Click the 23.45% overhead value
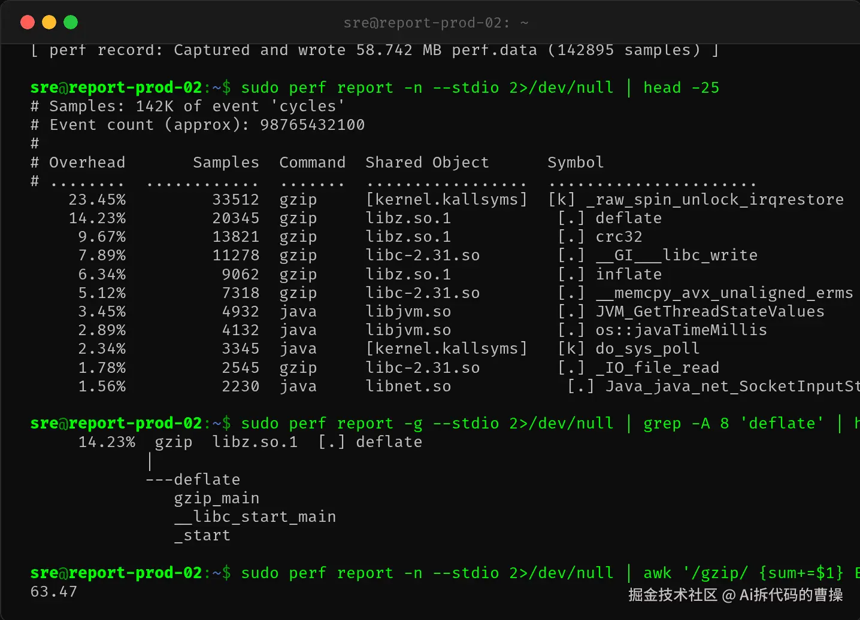The image size is (860, 620). click(x=97, y=199)
